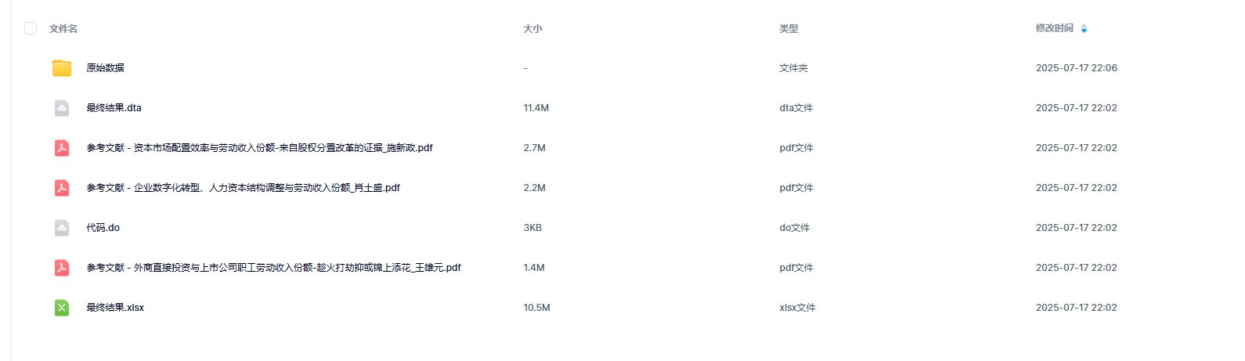The width and height of the screenshot is (1245, 361).
Task: Toggle the select-all files checkbox
Action: click(x=31, y=28)
